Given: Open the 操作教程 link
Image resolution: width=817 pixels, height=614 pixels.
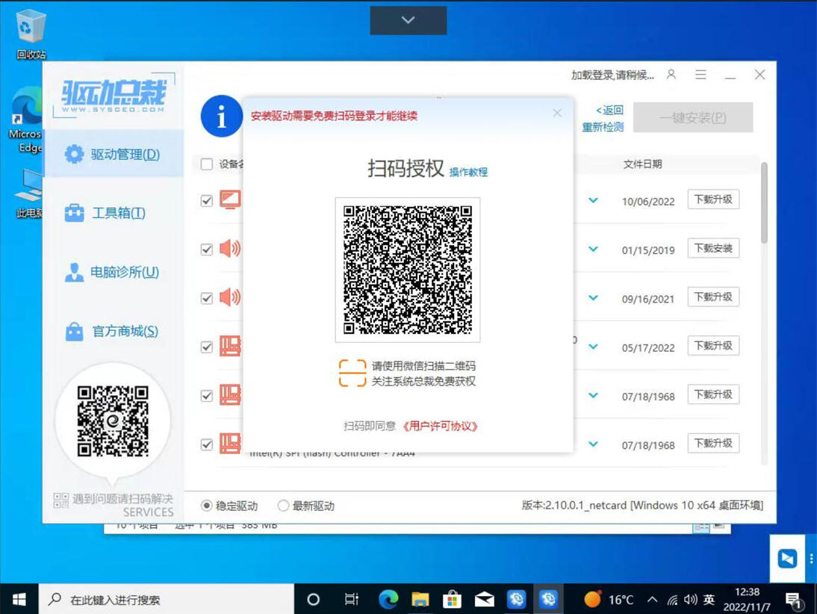Looking at the screenshot, I should tap(468, 172).
